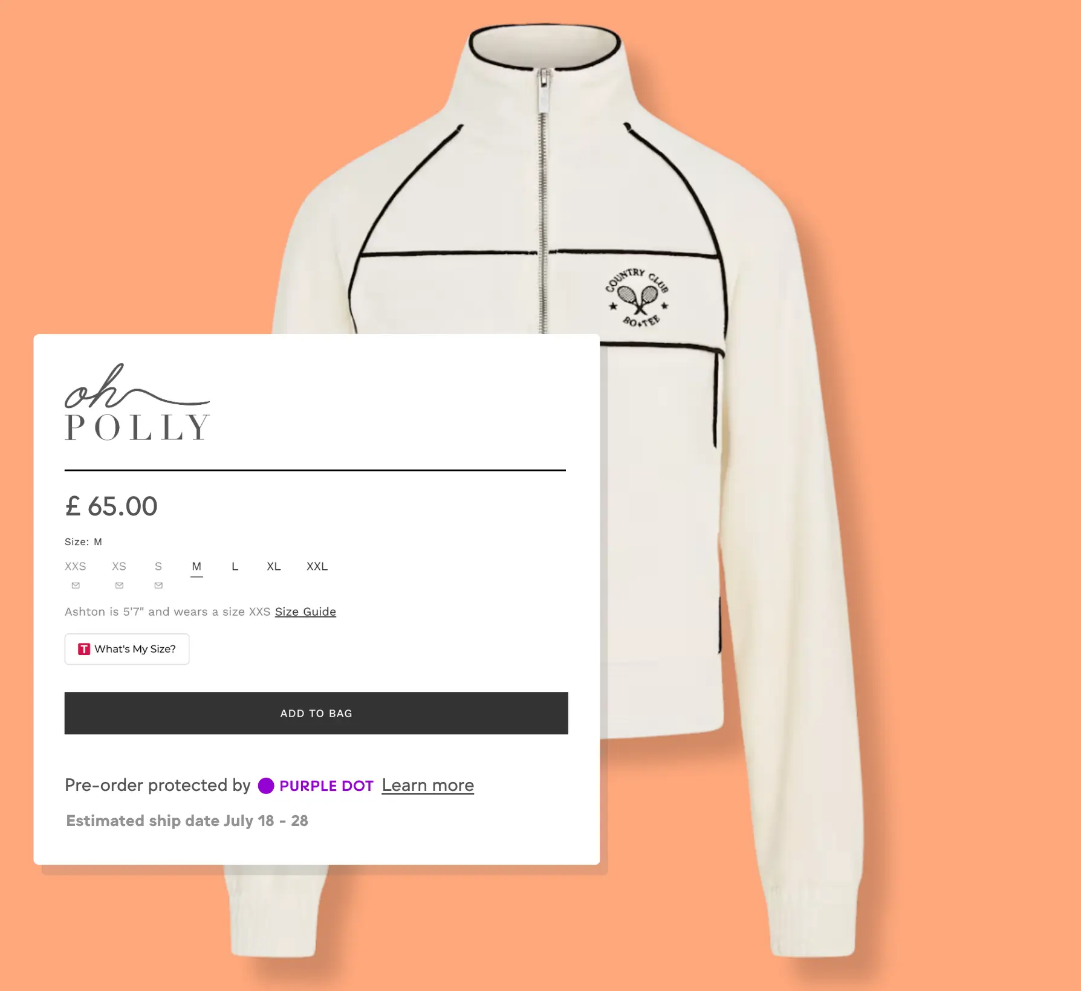The height and width of the screenshot is (991, 1081).
Task: Open Learn more pre-order link
Action: [428, 786]
